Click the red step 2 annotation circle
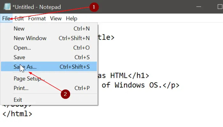 tap(65, 94)
